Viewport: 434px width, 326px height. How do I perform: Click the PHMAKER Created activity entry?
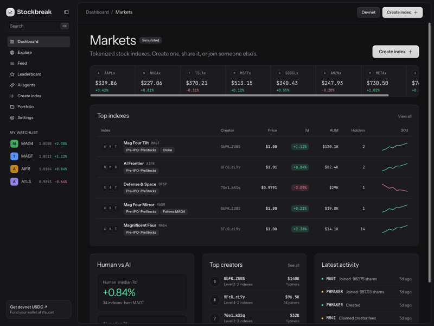point(367,305)
